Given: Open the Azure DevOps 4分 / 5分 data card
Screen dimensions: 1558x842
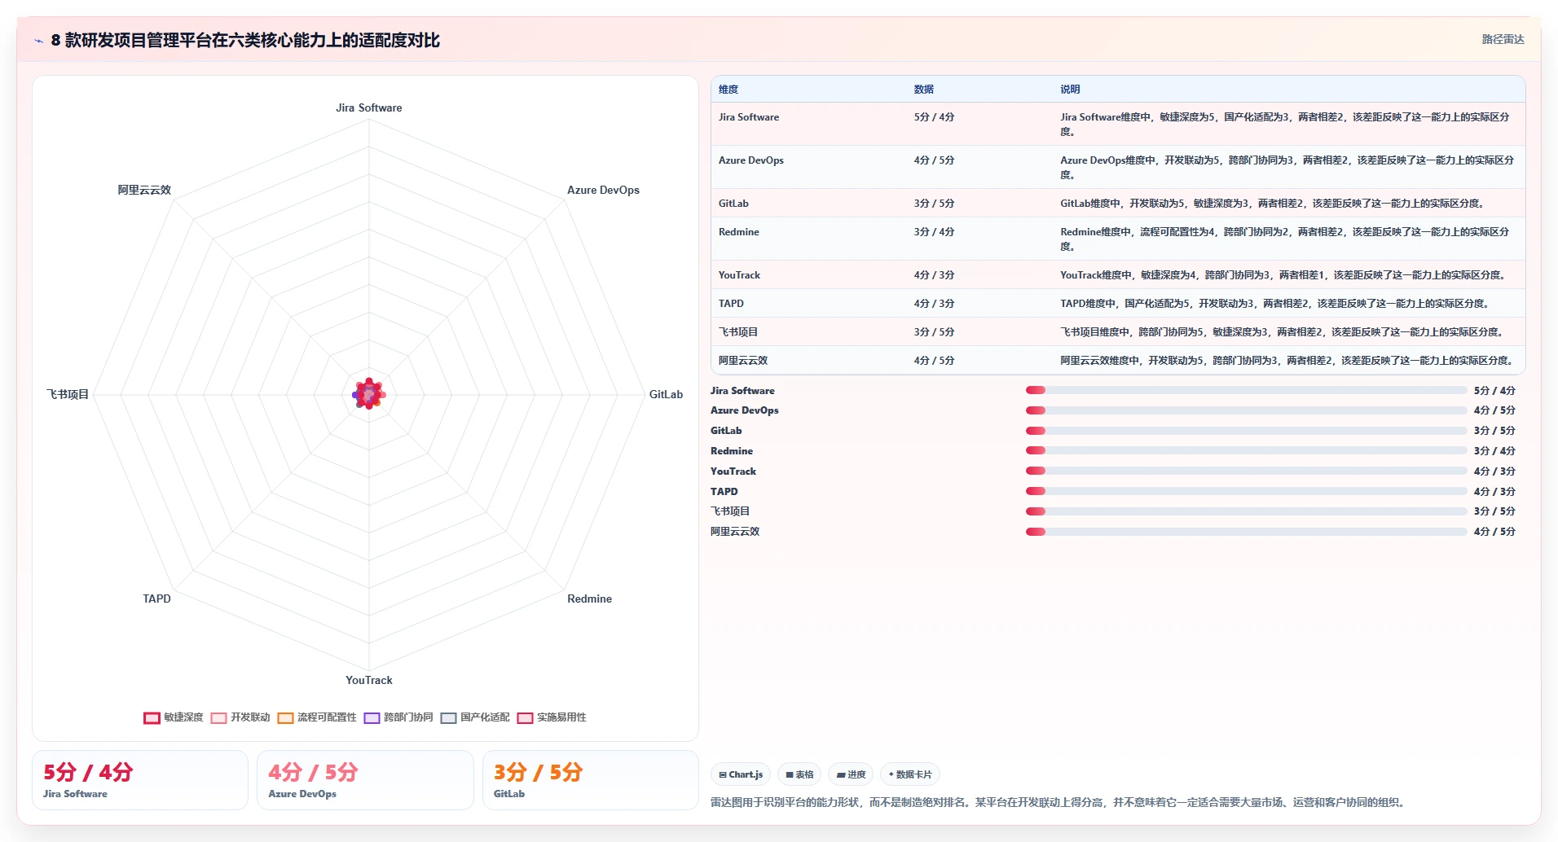Looking at the screenshot, I should tap(365, 780).
